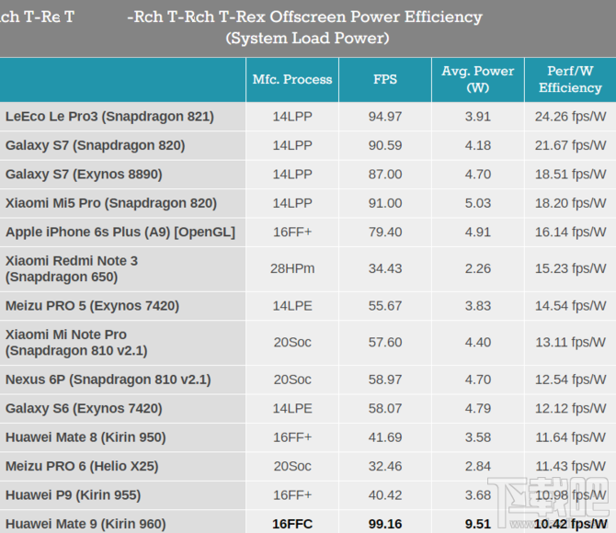Select the 'Huawei Mate 9 (Kirin 960)' label

click(x=86, y=524)
